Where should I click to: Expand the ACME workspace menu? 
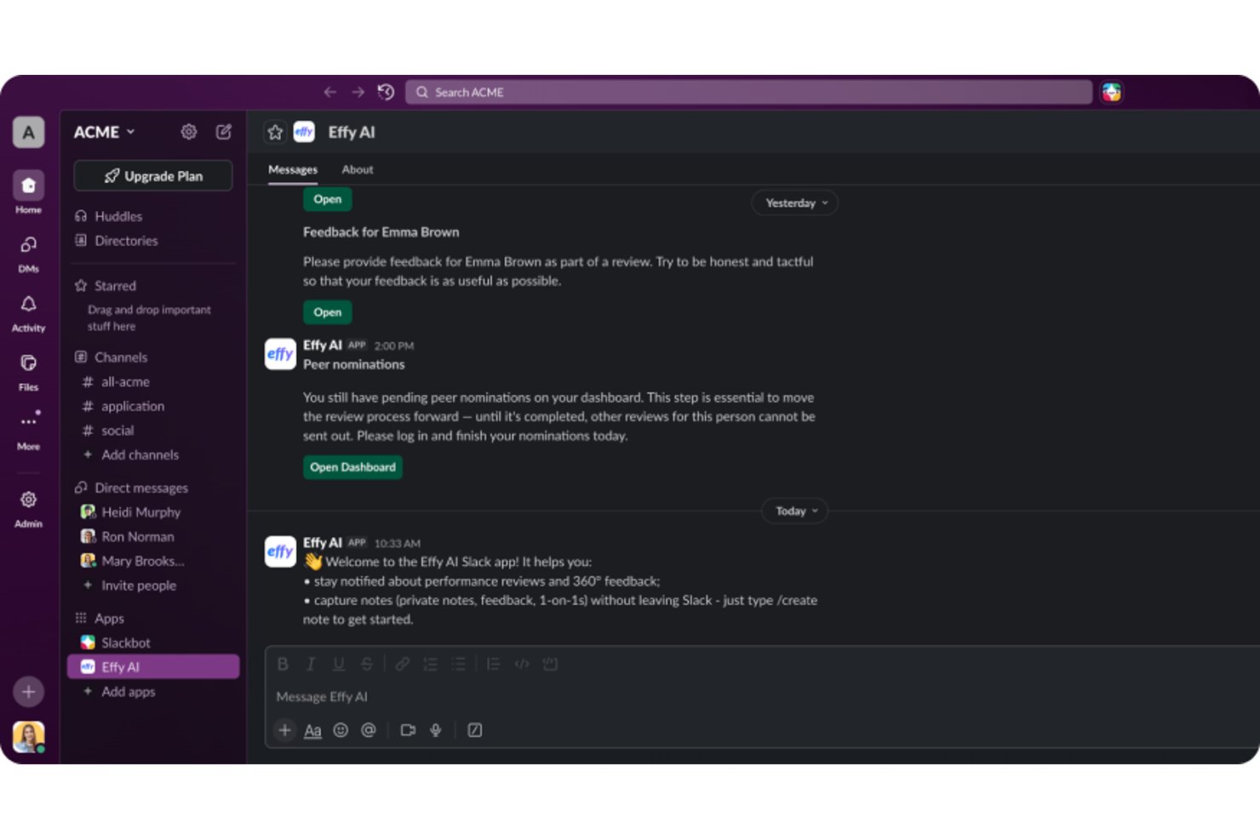(x=104, y=132)
